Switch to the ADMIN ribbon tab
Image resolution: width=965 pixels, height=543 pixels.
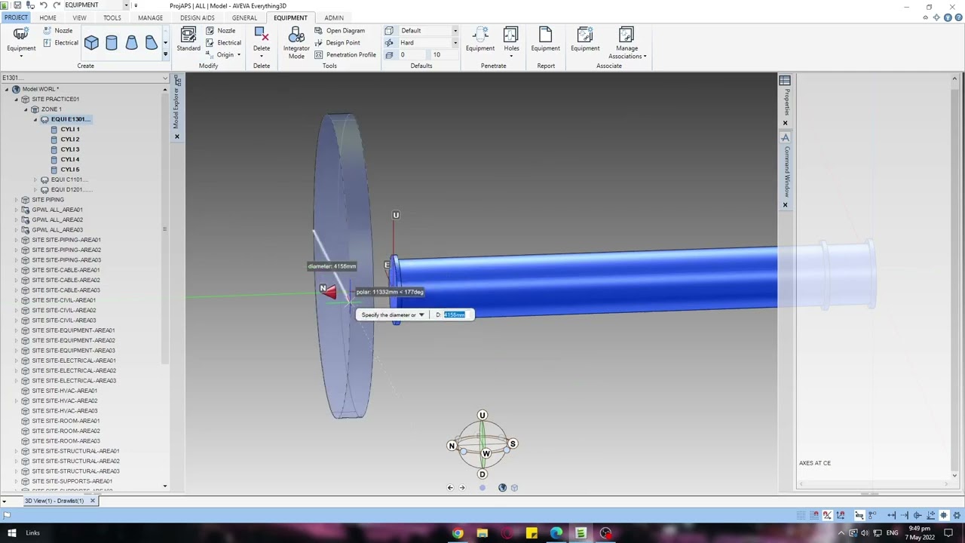(x=334, y=17)
